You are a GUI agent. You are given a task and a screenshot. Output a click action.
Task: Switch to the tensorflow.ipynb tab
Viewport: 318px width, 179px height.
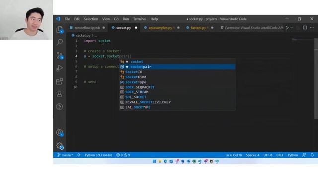[87, 28]
